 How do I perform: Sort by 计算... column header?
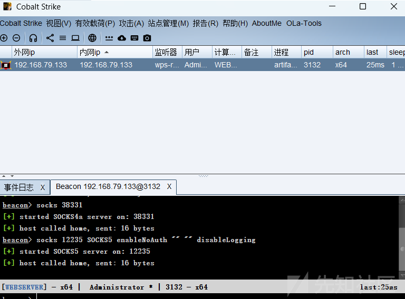pos(227,52)
